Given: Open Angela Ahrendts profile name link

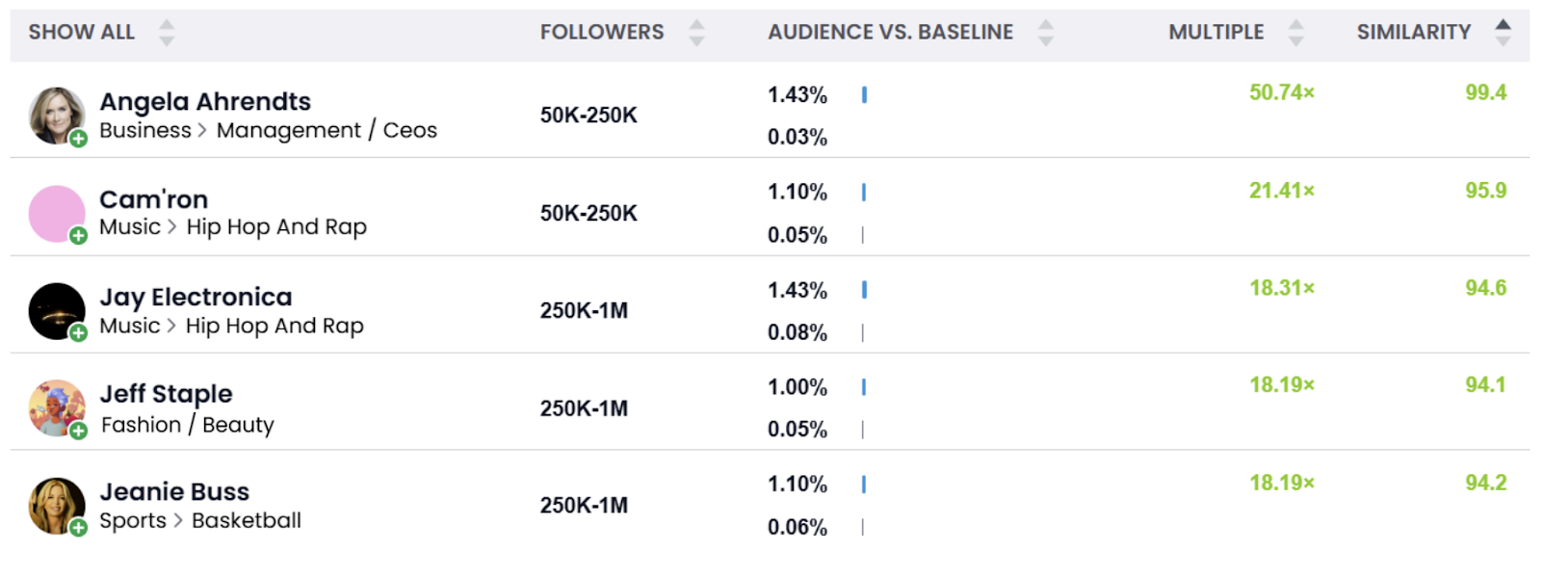Looking at the screenshot, I should (x=205, y=102).
